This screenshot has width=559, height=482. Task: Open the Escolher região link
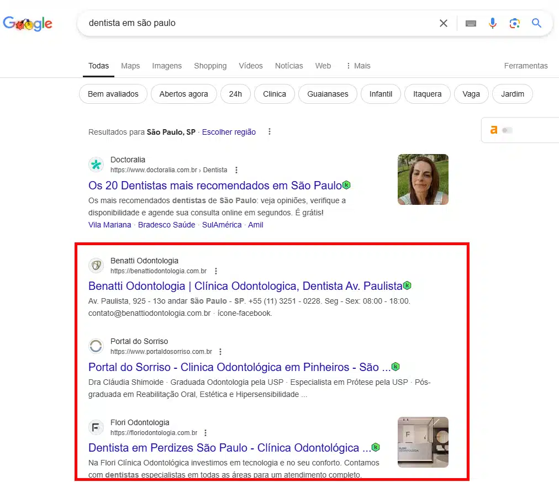pyautogui.click(x=229, y=132)
